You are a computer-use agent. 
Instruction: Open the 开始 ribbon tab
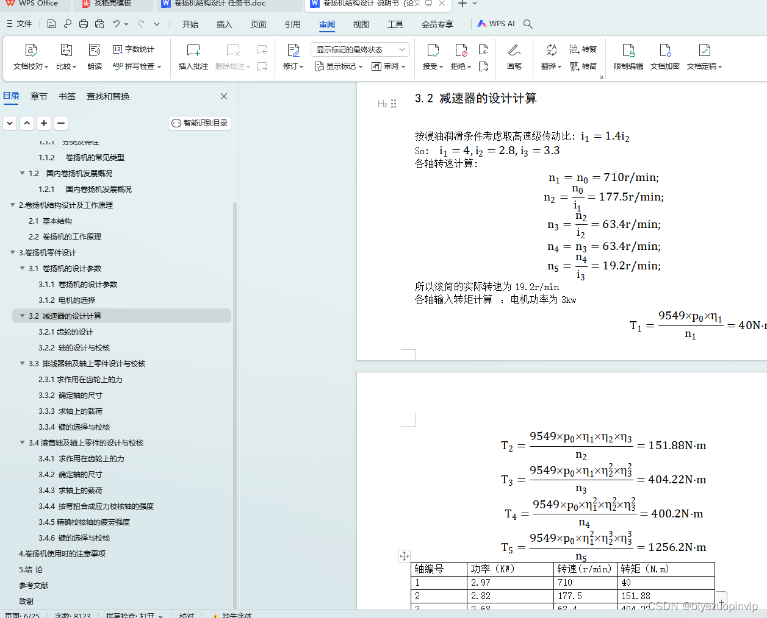[x=190, y=24]
